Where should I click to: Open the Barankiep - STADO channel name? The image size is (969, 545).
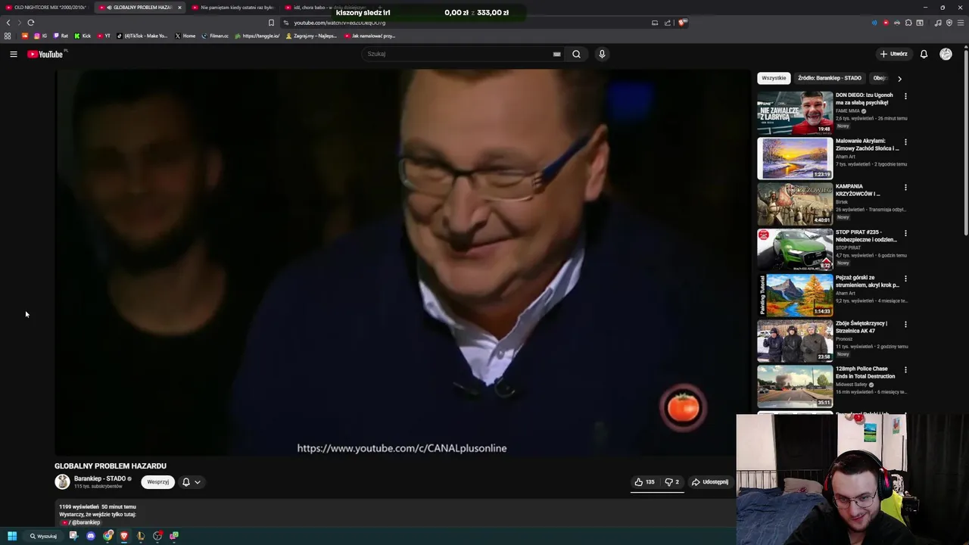pos(100,478)
